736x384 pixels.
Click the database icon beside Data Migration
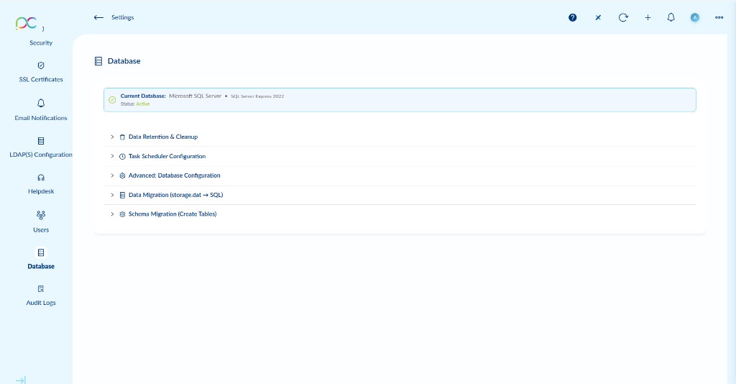pyautogui.click(x=122, y=195)
